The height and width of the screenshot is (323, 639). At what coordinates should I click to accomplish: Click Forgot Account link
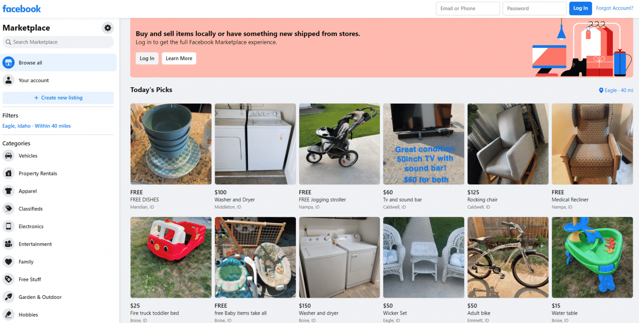coord(614,8)
